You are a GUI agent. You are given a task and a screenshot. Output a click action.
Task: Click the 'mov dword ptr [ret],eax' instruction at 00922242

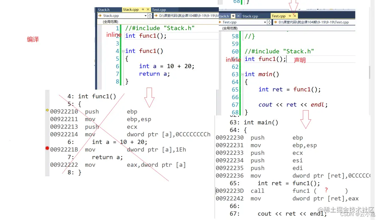point(287,199)
